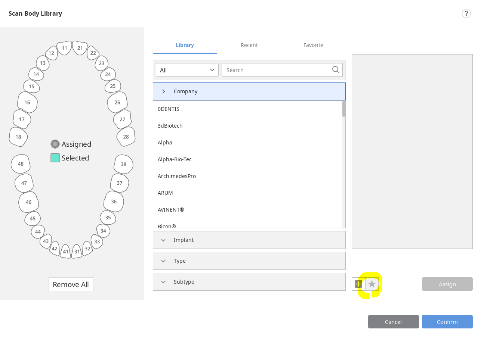Collapse the Company section
The image size is (481, 337).
point(249,91)
